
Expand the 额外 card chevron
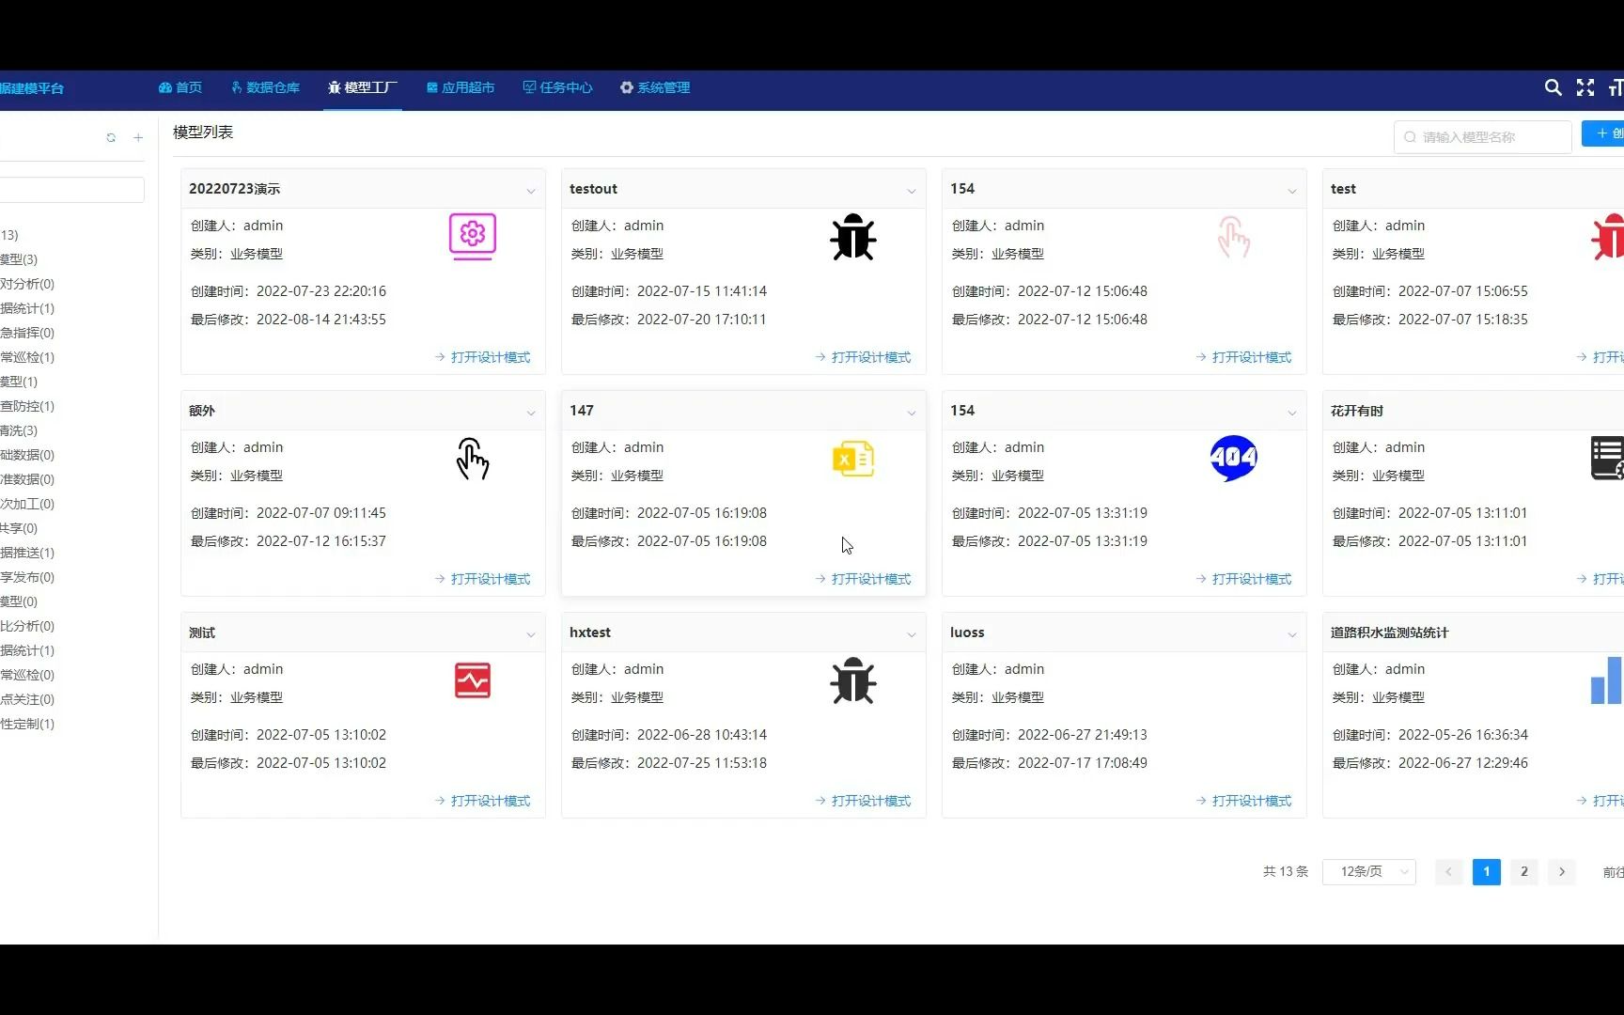[531, 413]
